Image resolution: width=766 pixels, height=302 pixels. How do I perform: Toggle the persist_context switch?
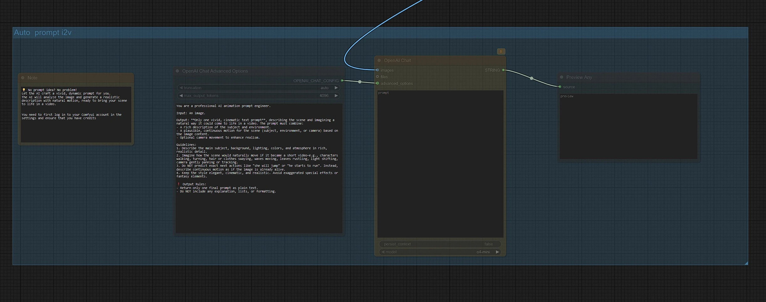point(440,244)
